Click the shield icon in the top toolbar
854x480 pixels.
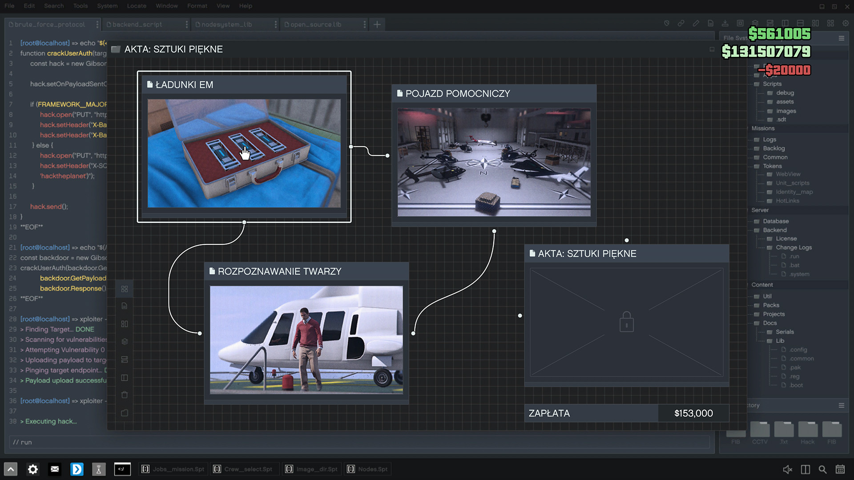tap(666, 23)
